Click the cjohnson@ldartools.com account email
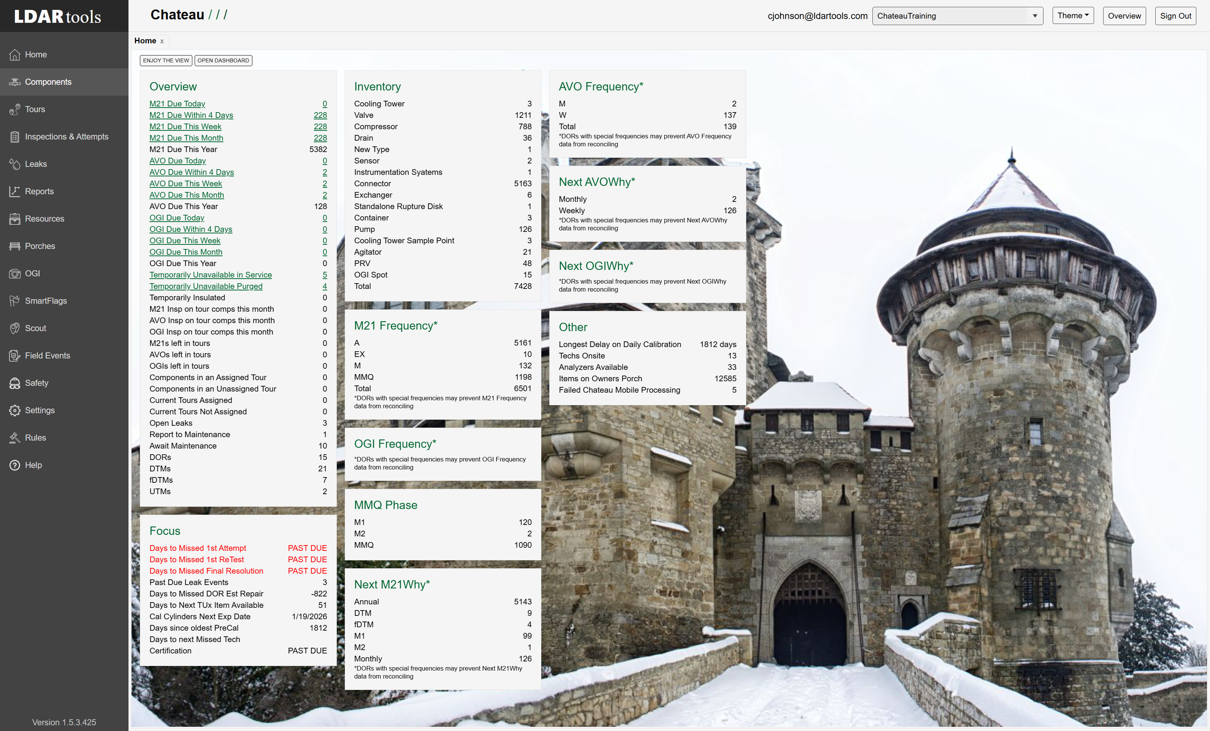This screenshot has height=731, width=1210. (x=818, y=16)
